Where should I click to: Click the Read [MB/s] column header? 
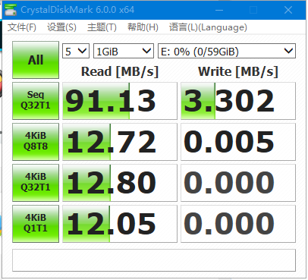point(120,71)
